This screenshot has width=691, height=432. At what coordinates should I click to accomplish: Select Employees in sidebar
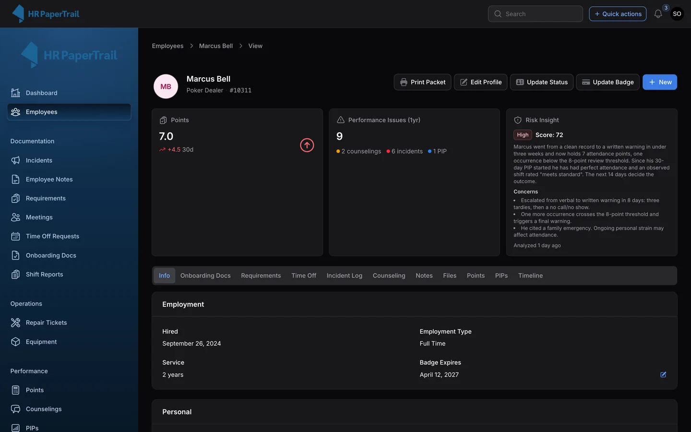click(x=69, y=112)
